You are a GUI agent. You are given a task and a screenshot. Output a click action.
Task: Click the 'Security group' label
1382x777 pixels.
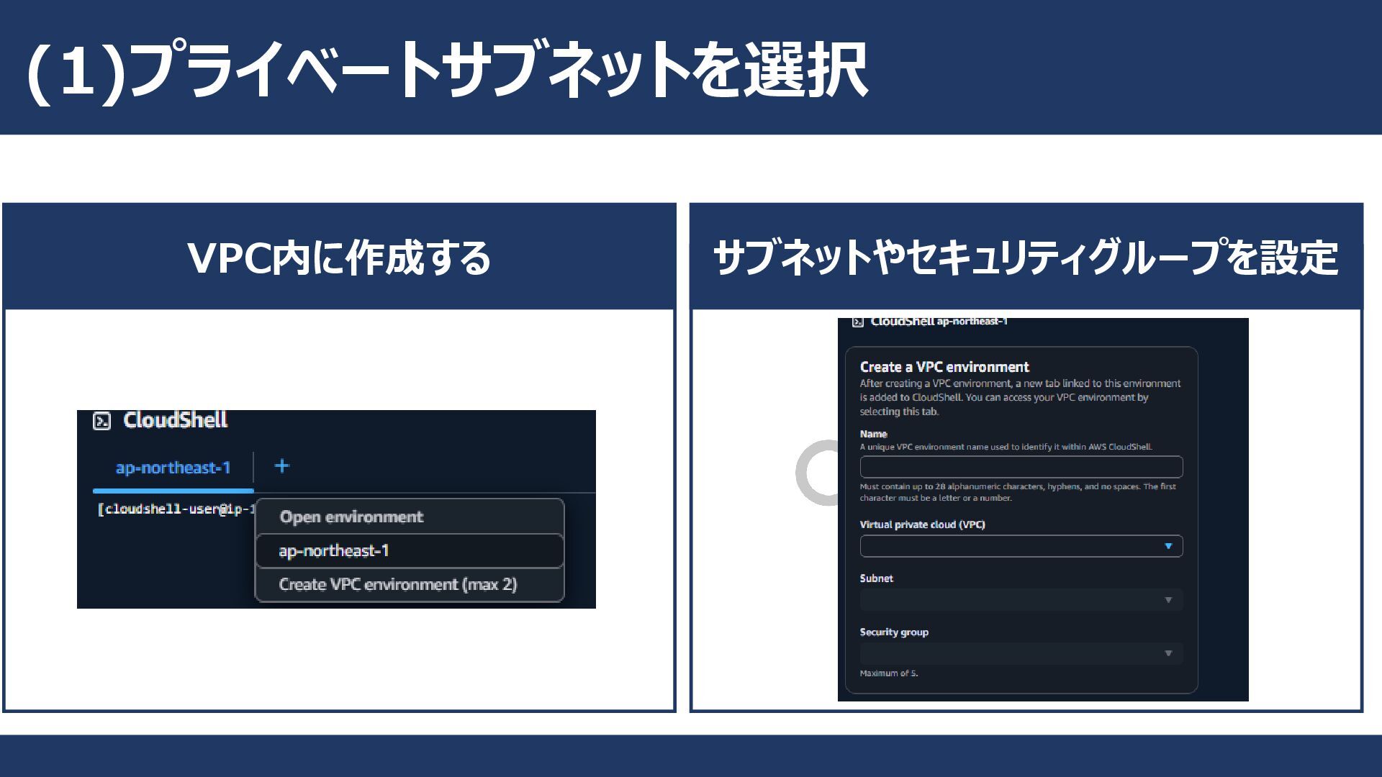894,632
